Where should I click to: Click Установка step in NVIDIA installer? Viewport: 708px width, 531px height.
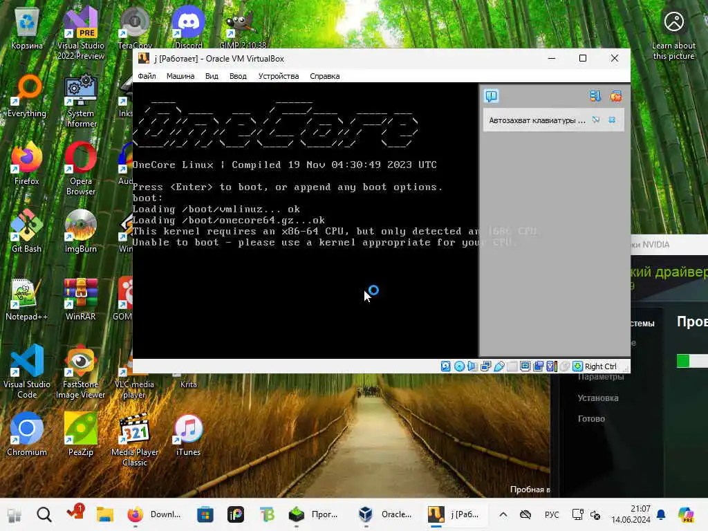pos(598,398)
